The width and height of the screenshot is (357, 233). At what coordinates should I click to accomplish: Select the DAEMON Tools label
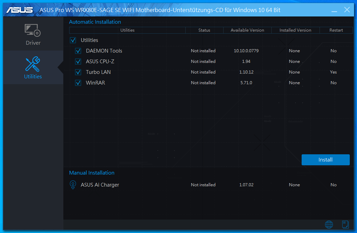[104, 51]
